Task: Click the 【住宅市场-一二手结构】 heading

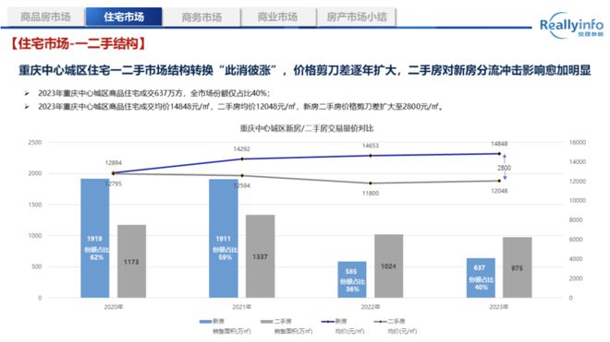Action: (78, 43)
